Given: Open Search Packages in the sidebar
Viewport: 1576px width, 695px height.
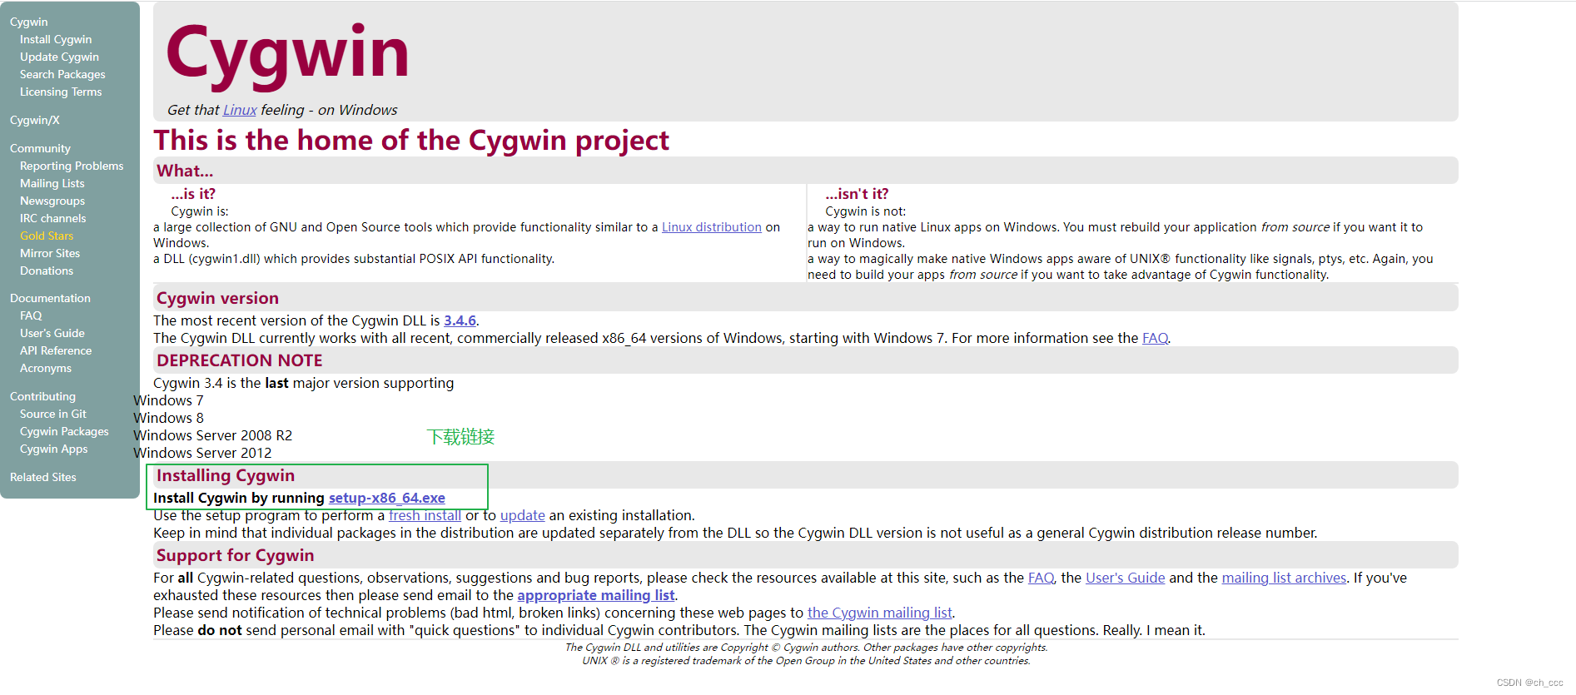Looking at the screenshot, I should [x=62, y=74].
